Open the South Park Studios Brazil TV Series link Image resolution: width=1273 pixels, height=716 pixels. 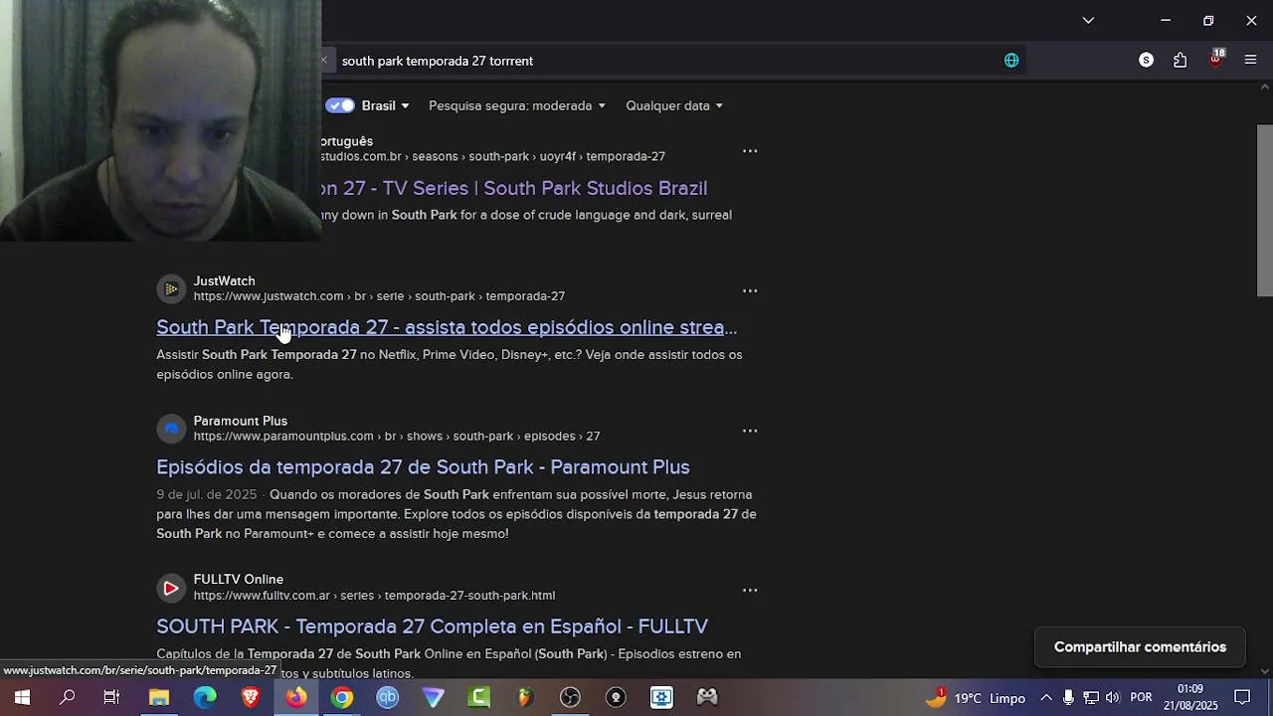click(x=514, y=188)
